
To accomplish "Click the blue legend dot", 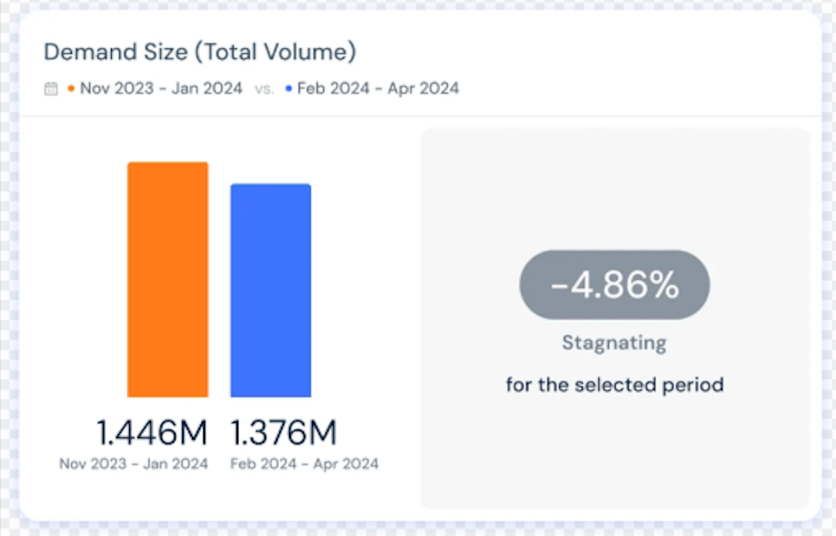I will coord(289,88).
